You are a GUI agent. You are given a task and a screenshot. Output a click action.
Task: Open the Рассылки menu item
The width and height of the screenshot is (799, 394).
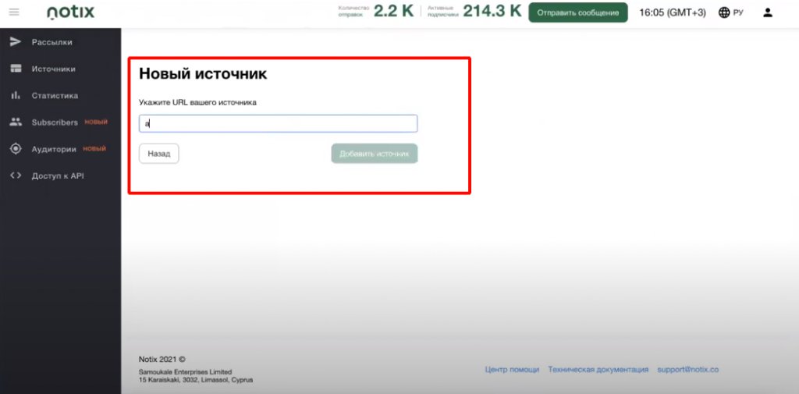point(52,42)
